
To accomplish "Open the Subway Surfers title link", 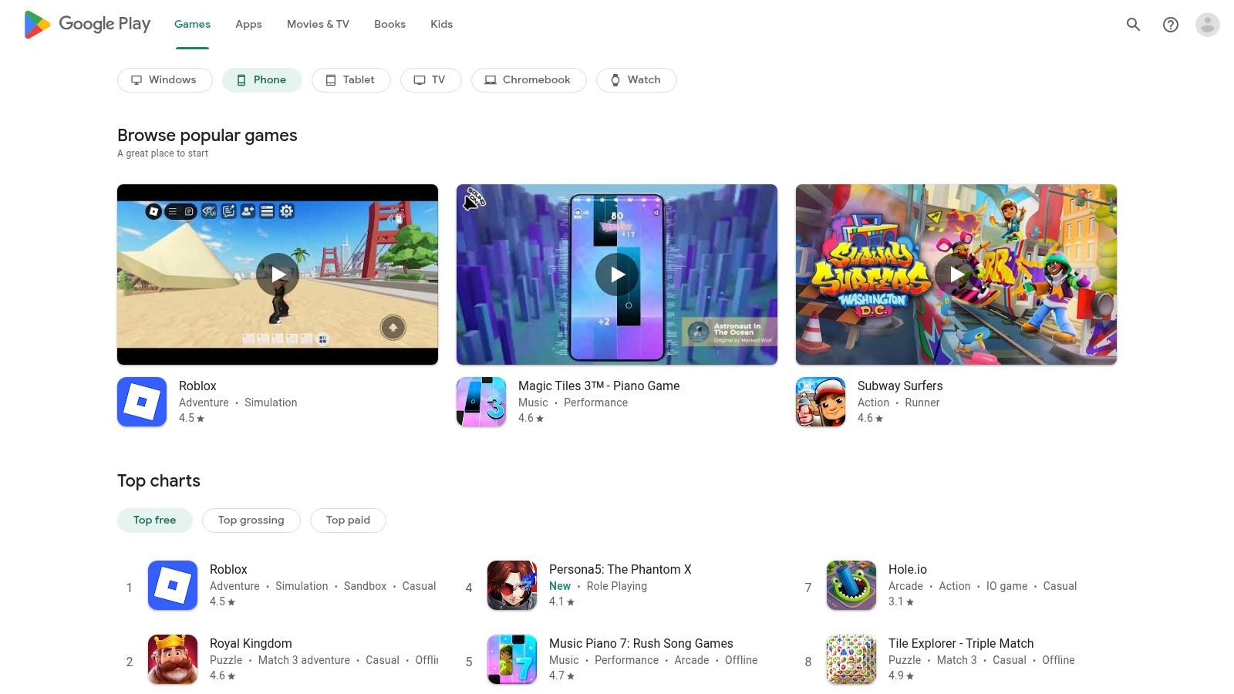I will click(900, 386).
